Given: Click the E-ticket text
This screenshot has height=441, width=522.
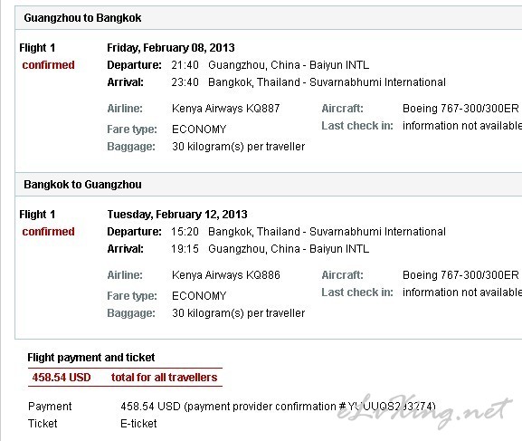Looking at the screenshot, I should click(x=138, y=424).
